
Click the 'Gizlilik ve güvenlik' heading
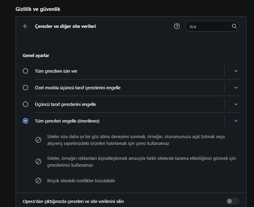pyautogui.click(x=38, y=9)
